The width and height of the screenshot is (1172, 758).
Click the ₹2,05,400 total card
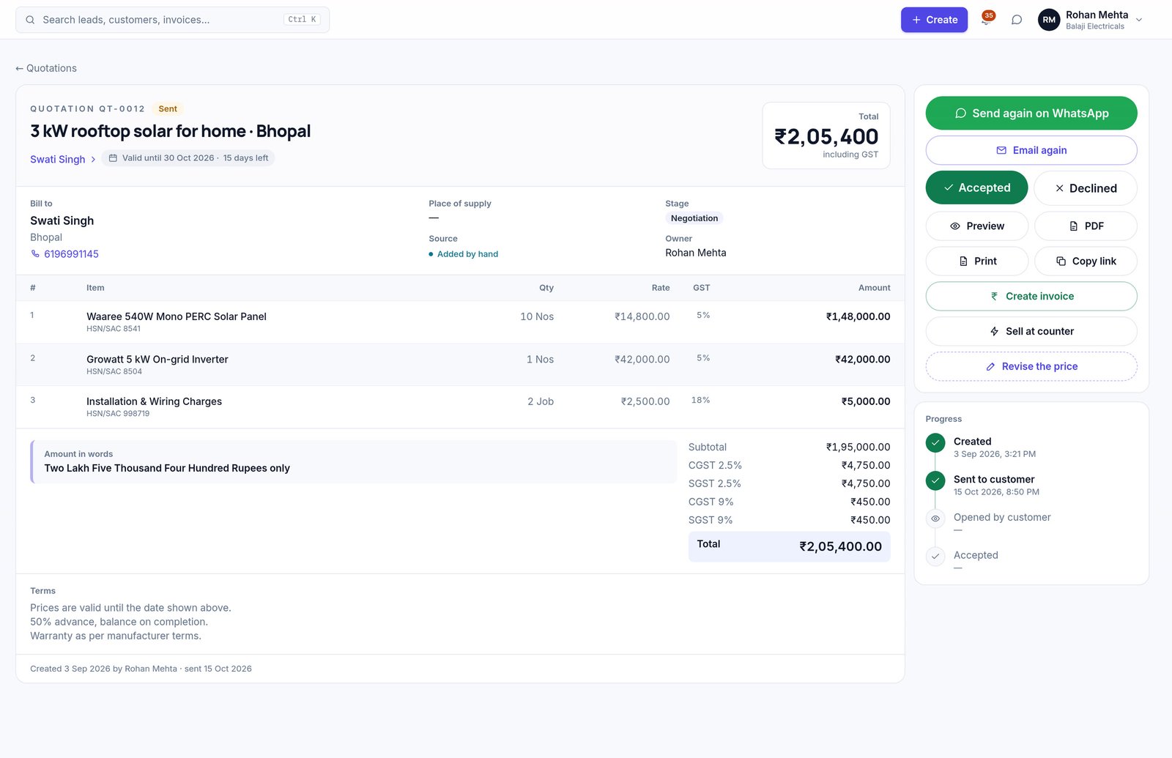tap(826, 135)
